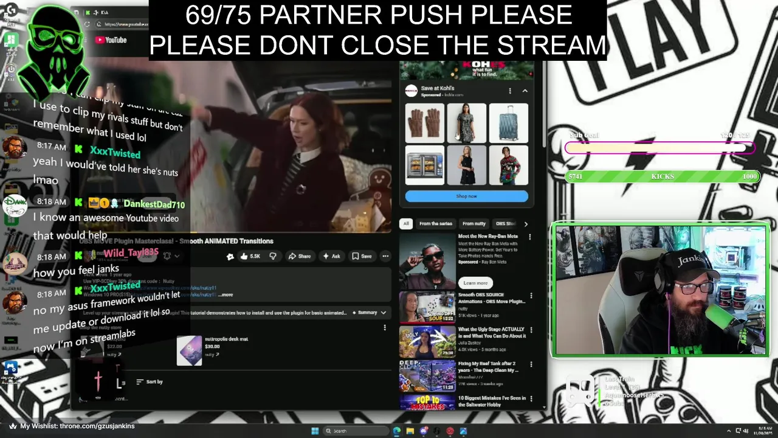Show hidden system tray icons
Screen dimensions: 778x438
click(x=730, y=431)
